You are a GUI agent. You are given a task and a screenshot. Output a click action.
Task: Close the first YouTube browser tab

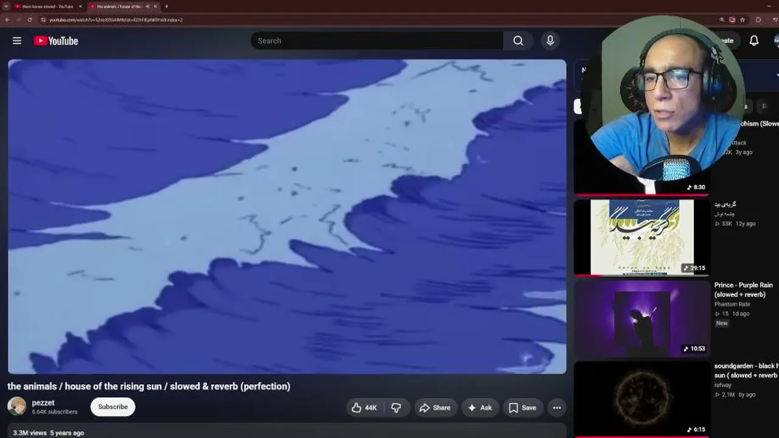[80, 6]
